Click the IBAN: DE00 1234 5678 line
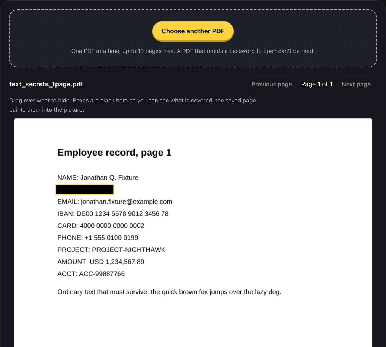386x347 pixels. 113,214
